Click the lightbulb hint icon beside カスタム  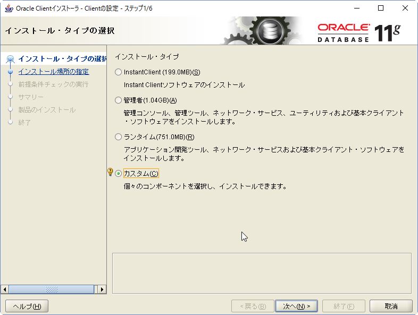[110, 172]
